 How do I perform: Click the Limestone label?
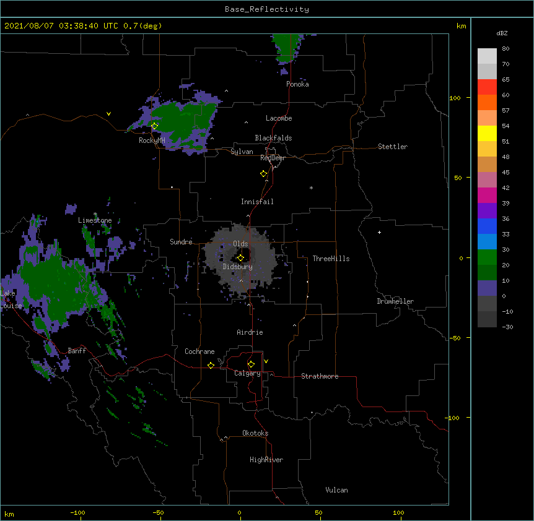click(95, 220)
